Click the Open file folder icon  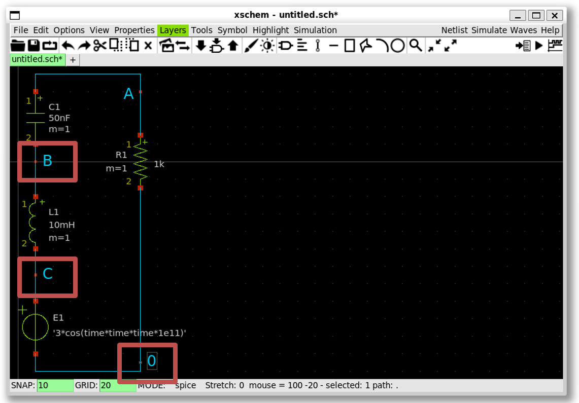coord(18,46)
